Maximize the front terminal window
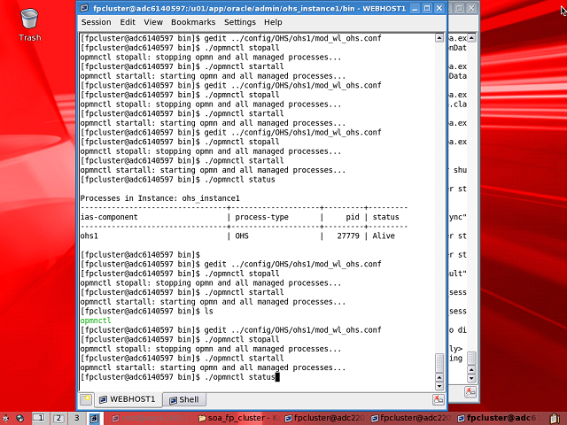This screenshot has width=567, height=425. point(427,8)
